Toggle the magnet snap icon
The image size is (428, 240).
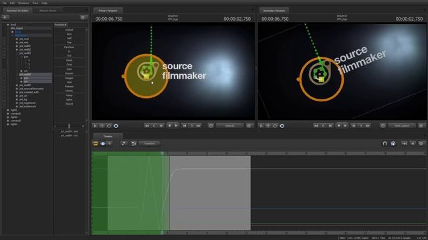(385, 143)
